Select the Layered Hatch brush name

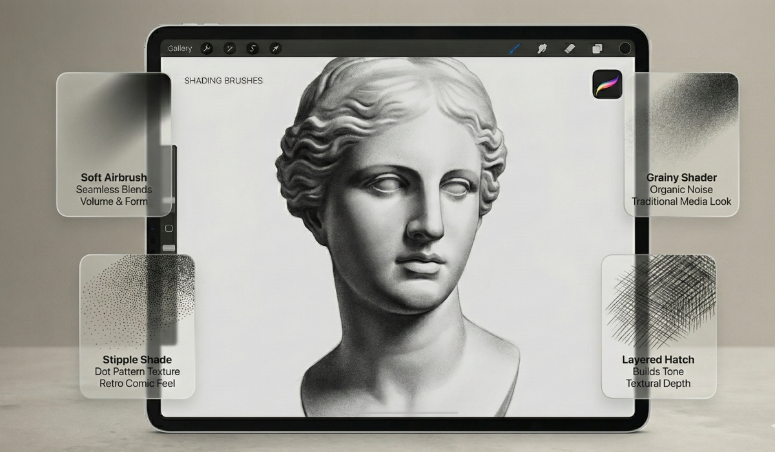point(657,360)
